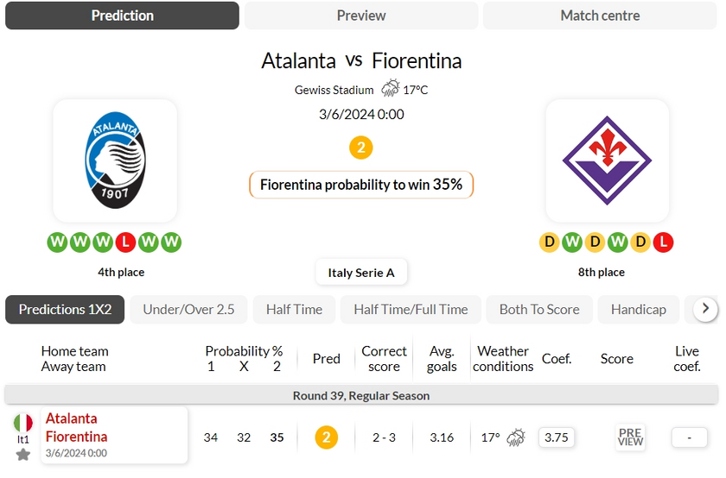Select the Under/Over 2.5 tab

[188, 309]
